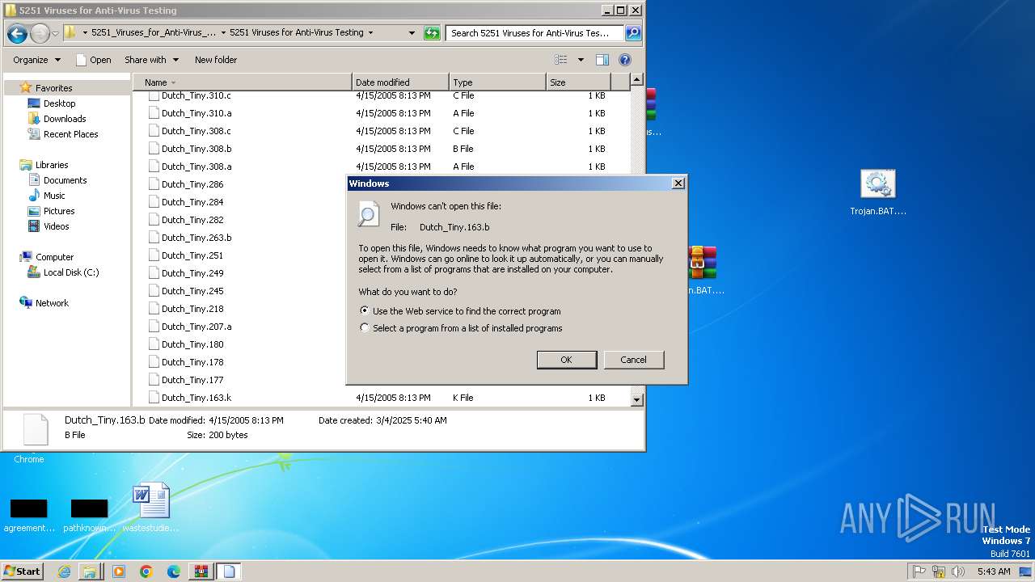Click the Explorer forward arrow button
The height and width of the screenshot is (582, 1035).
tap(40, 33)
